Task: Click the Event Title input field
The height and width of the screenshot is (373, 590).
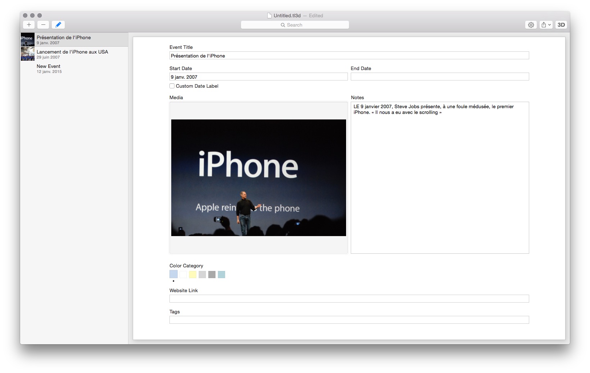Action: click(349, 55)
